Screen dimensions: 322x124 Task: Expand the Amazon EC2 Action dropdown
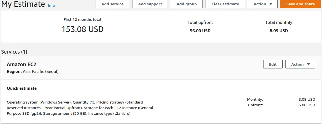tap(300, 64)
